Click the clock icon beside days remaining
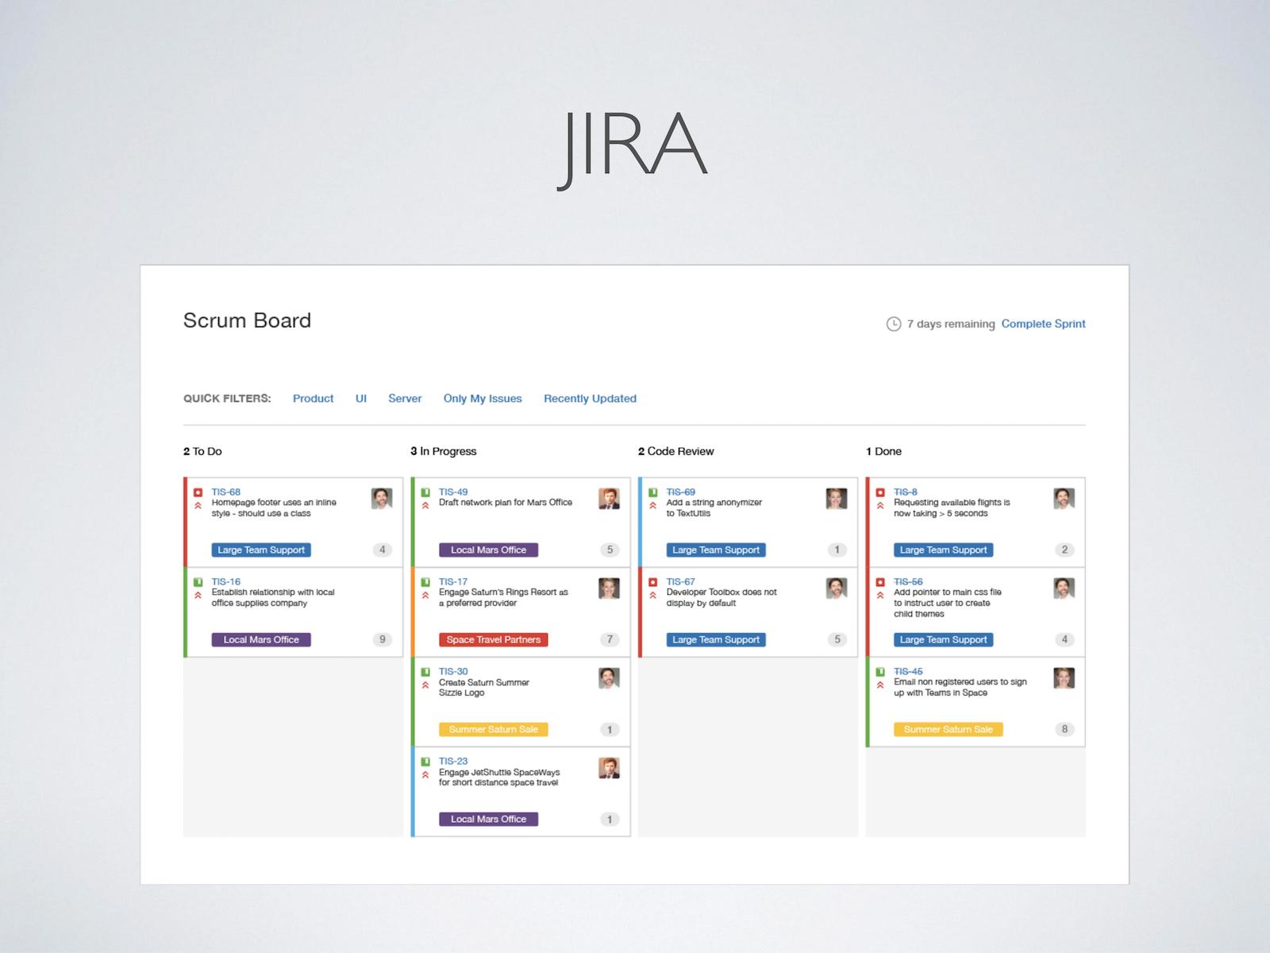This screenshot has height=953, width=1270. point(894,324)
